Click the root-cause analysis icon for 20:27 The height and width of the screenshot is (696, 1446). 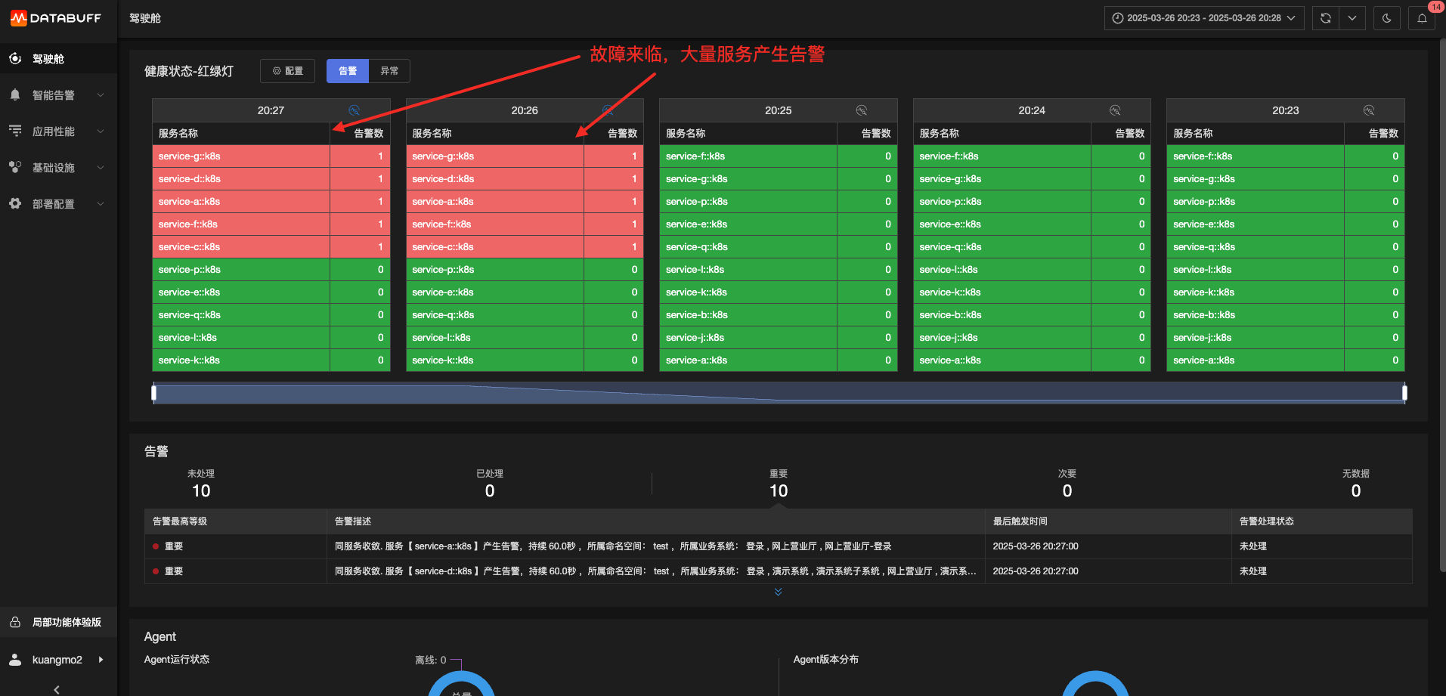pyautogui.click(x=354, y=110)
